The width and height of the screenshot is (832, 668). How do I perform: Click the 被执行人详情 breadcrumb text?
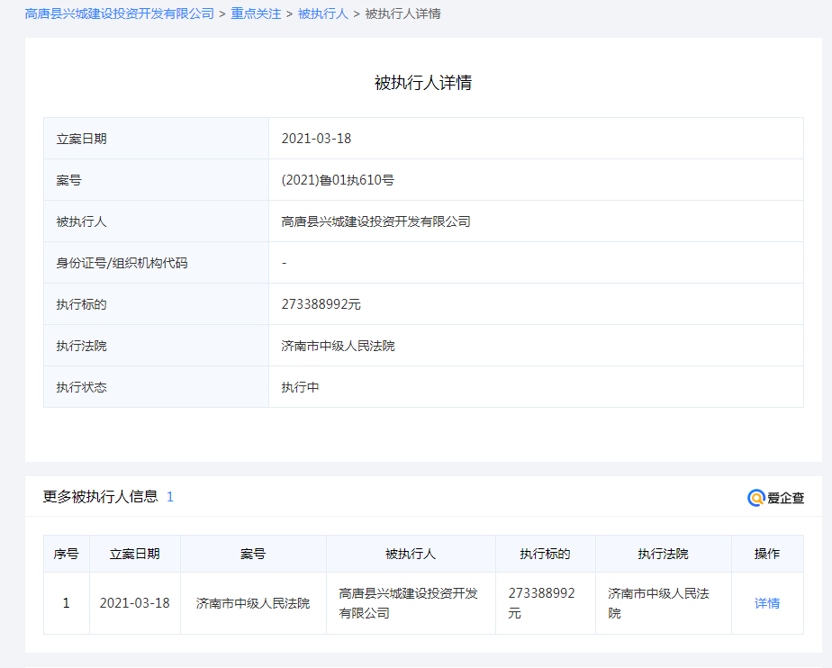click(x=402, y=14)
